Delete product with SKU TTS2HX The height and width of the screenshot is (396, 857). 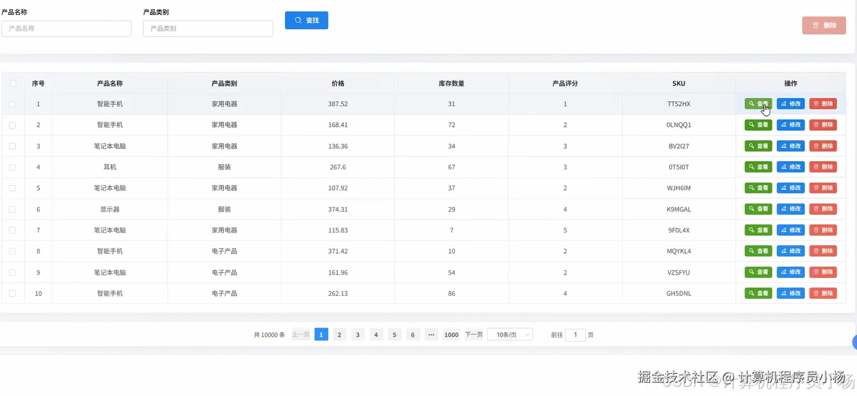pyautogui.click(x=823, y=104)
